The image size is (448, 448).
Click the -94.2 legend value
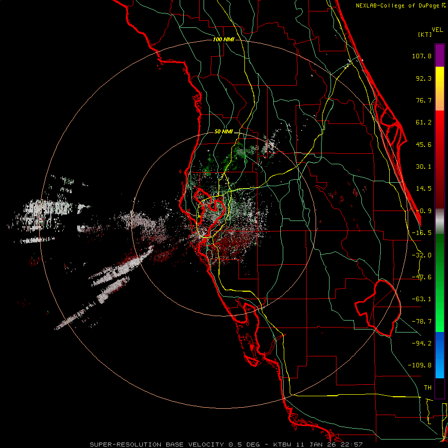(422, 343)
